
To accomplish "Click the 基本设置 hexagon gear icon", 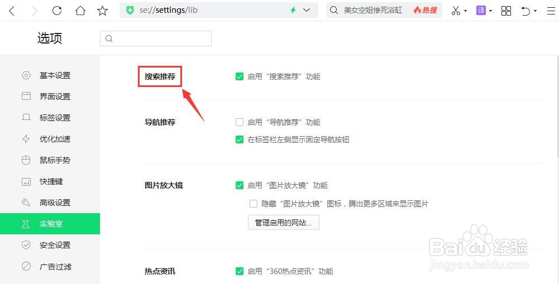I will tap(26, 75).
